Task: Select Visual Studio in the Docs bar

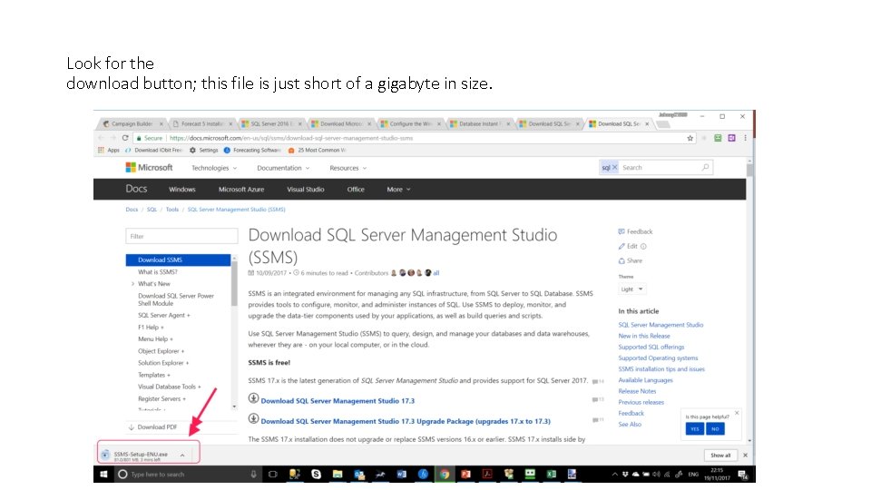Action: (306, 190)
